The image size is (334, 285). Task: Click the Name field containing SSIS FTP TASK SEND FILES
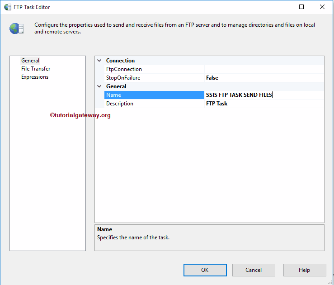coord(264,95)
